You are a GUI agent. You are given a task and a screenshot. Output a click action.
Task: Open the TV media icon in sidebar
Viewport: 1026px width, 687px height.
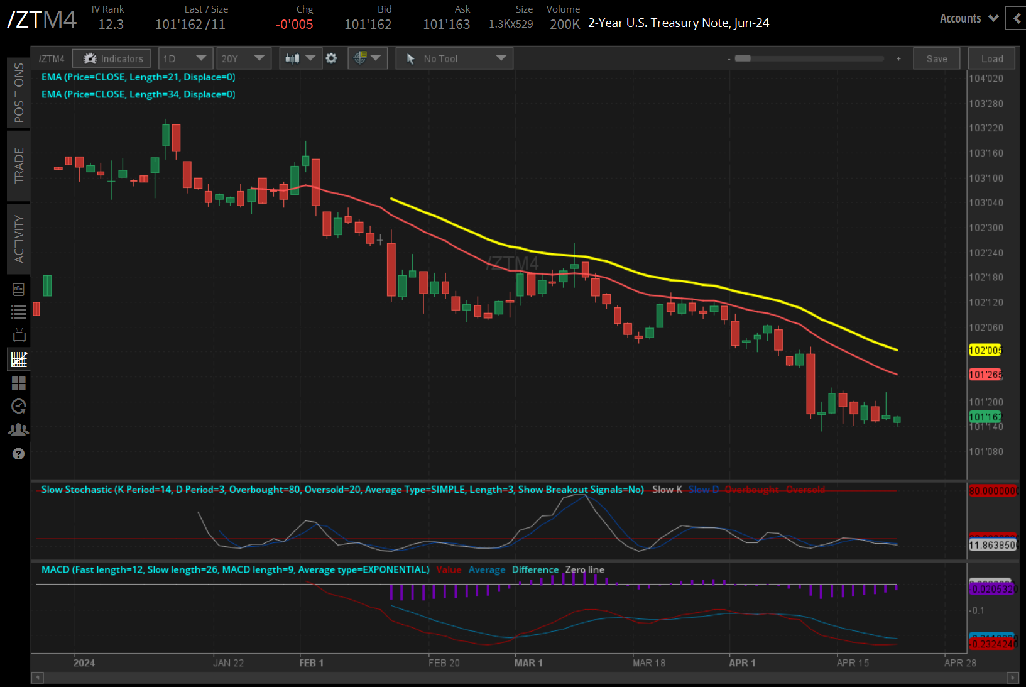(x=19, y=335)
